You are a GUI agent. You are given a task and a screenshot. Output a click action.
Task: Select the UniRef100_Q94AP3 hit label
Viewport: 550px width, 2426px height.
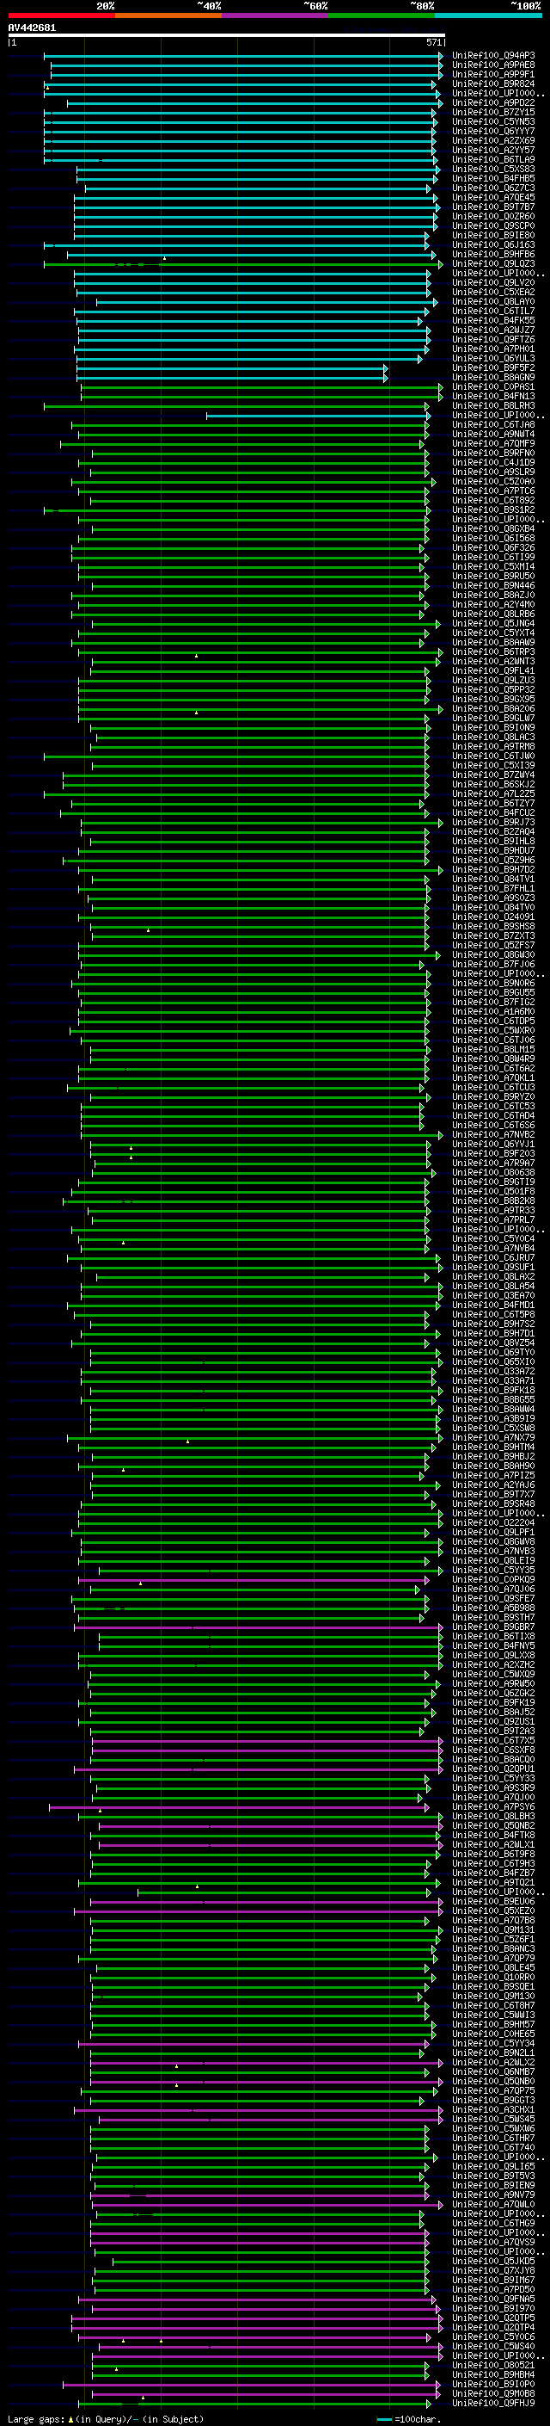493,56
